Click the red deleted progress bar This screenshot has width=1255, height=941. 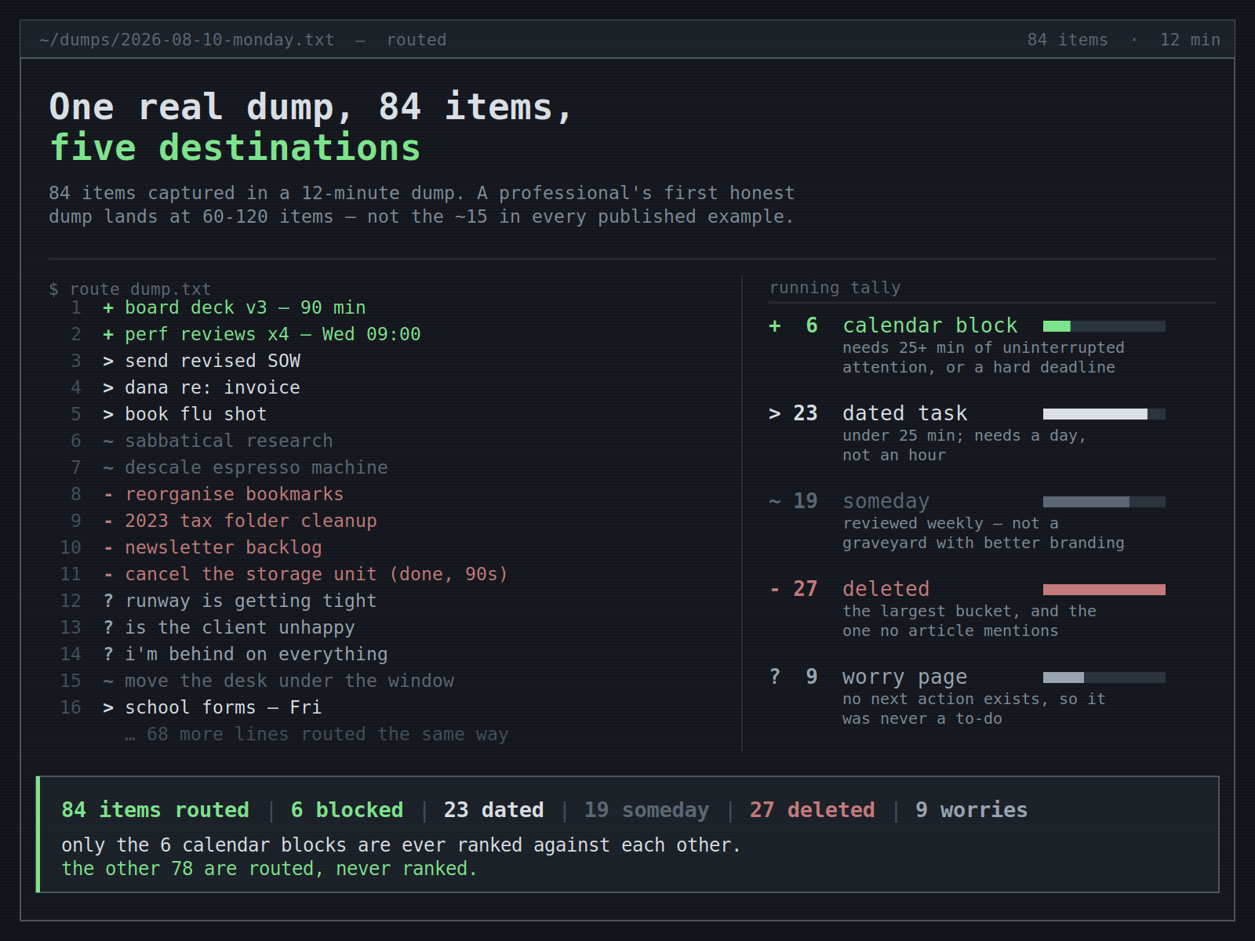[1104, 590]
